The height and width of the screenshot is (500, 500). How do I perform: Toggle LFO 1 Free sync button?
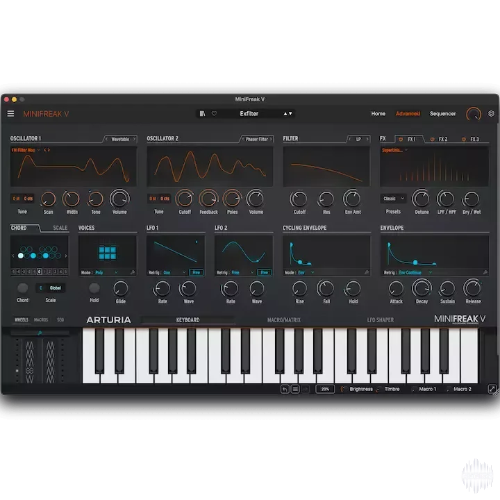coord(196,272)
